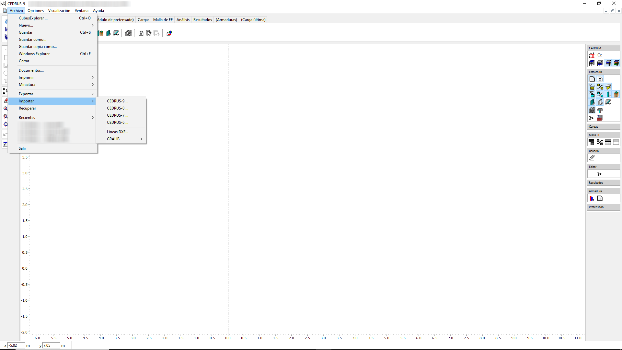This screenshot has width=622, height=350.
Task: Click the document with checkmark toolbar icon
Action: 149,33
